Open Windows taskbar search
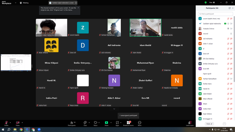The image size is (235, 132). [x=9, y=129]
